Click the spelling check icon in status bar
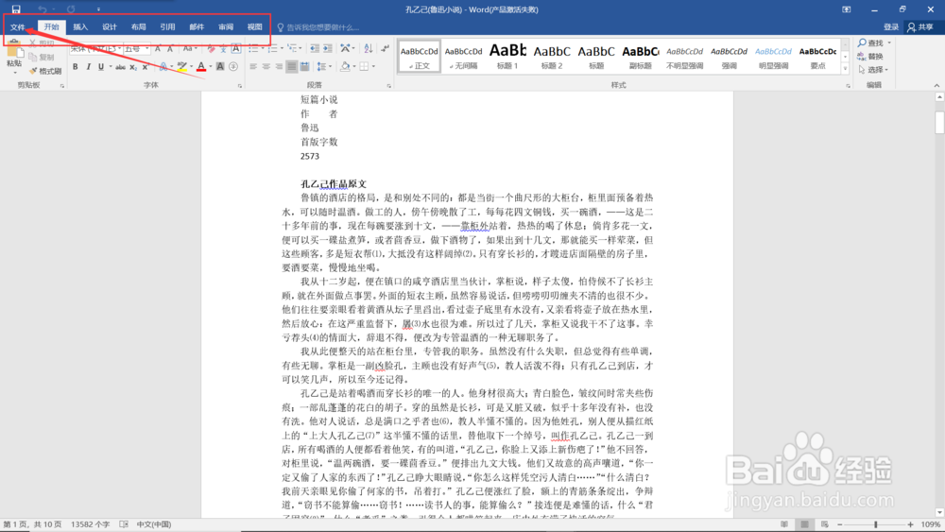Image resolution: width=945 pixels, height=532 pixels. pos(124,524)
